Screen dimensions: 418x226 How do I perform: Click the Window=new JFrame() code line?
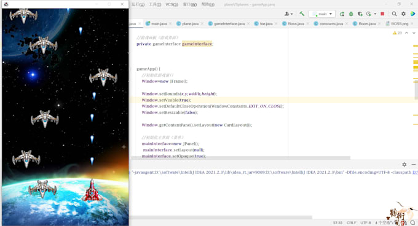click(165, 81)
